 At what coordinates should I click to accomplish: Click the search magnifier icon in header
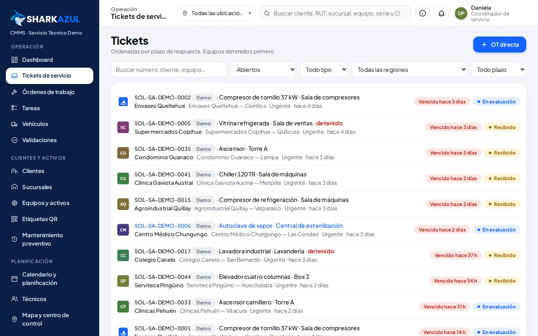(x=267, y=13)
